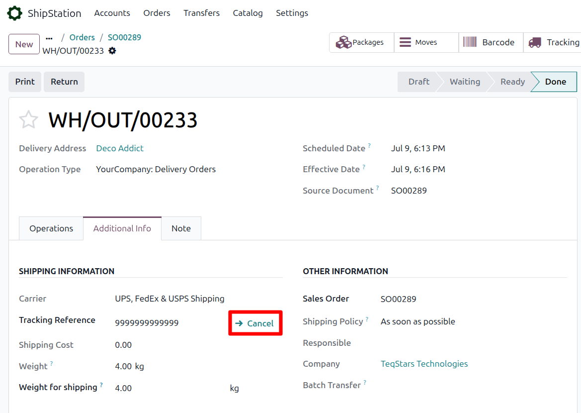Open the Orders menu

click(157, 13)
